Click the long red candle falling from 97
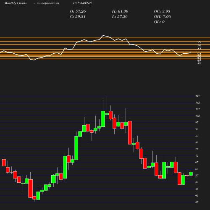The height and width of the screenshot is (210, 210). point(130,133)
